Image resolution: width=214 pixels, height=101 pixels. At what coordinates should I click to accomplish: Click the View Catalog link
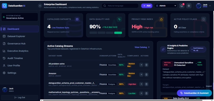pos(142,47)
